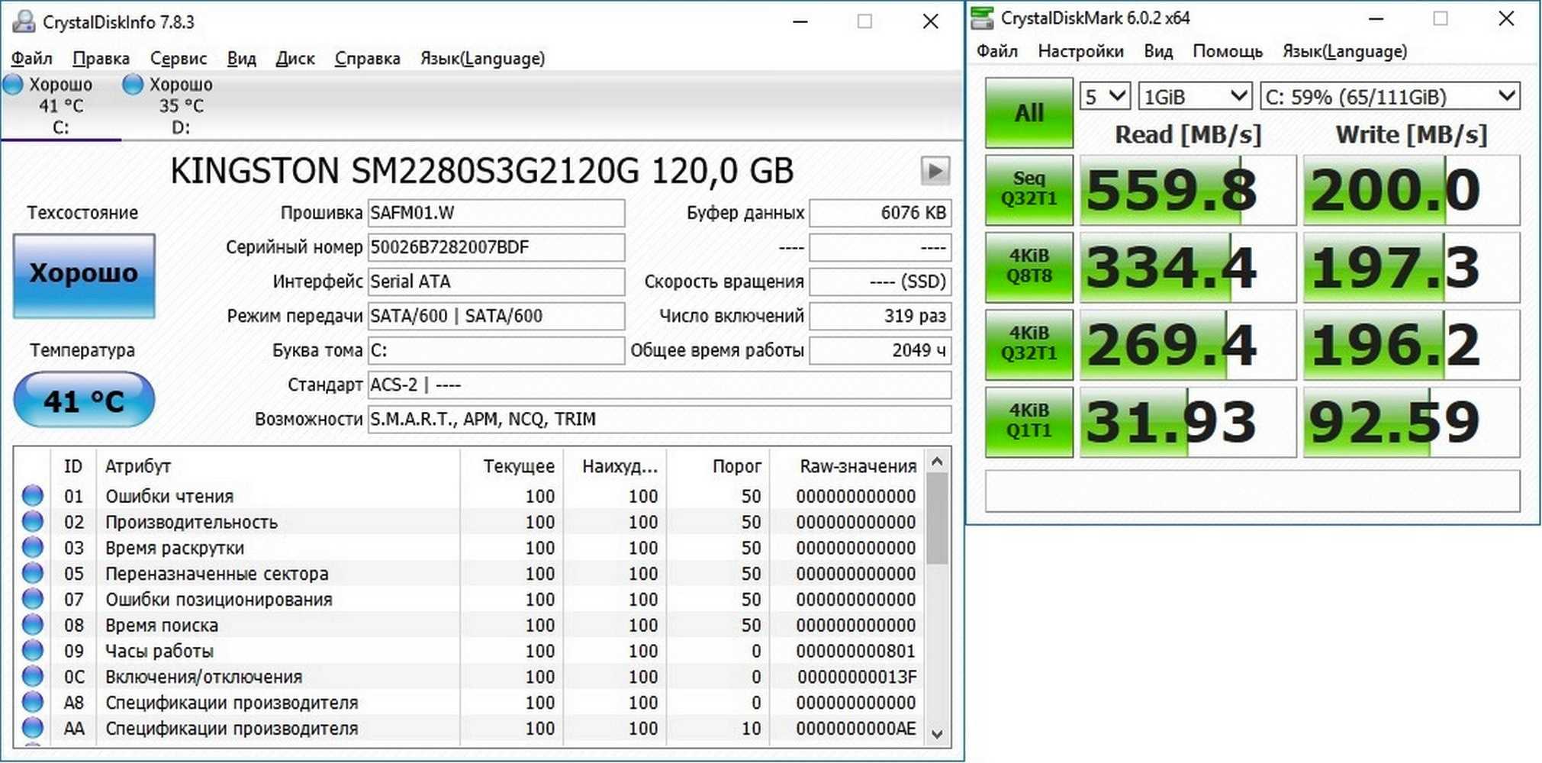The height and width of the screenshot is (763, 1542).
Task: Click status orb for attribute 03
Action: (33, 548)
